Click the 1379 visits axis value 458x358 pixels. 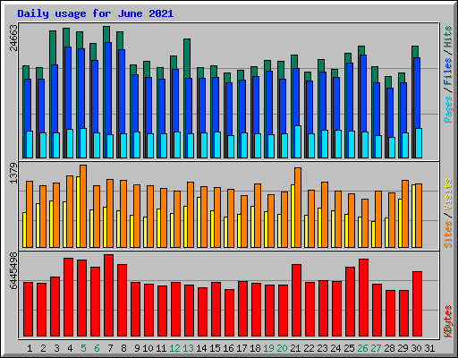[x=13, y=173]
